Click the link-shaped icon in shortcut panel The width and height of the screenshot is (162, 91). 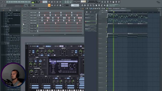coord(57,5)
